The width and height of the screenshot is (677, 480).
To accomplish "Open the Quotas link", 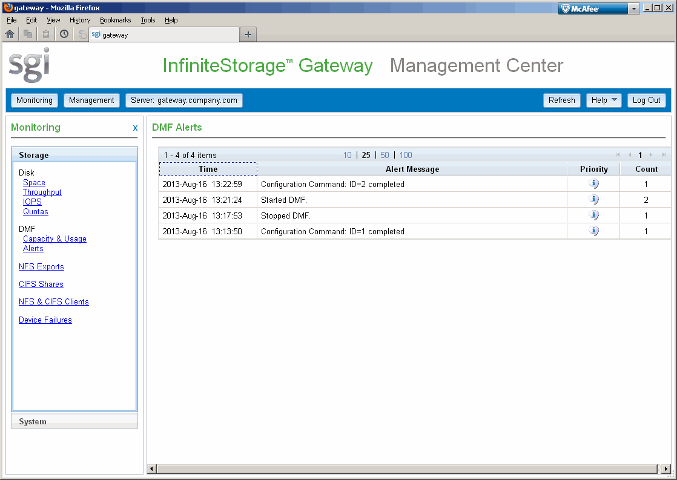I will (35, 211).
